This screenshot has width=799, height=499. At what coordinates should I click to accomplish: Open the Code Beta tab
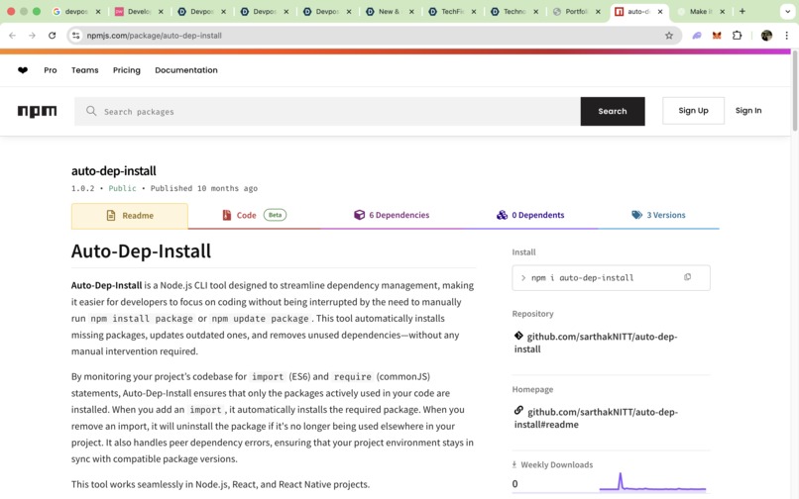coord(254,216)
